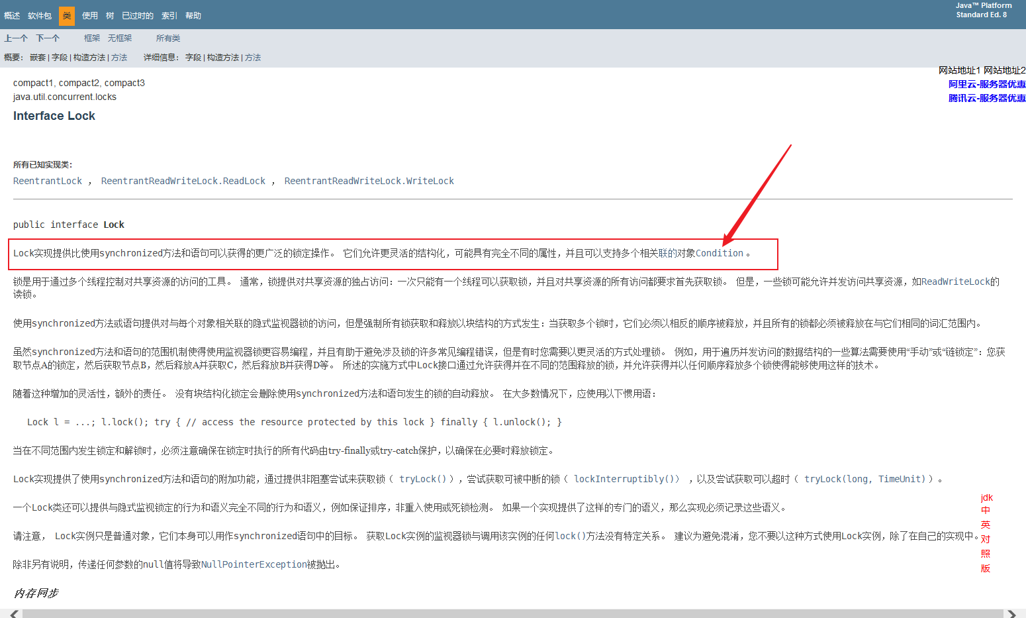Click the java.util.concurrent.locks package name
Screen dimensions: 1026x618
click(65, 97)
